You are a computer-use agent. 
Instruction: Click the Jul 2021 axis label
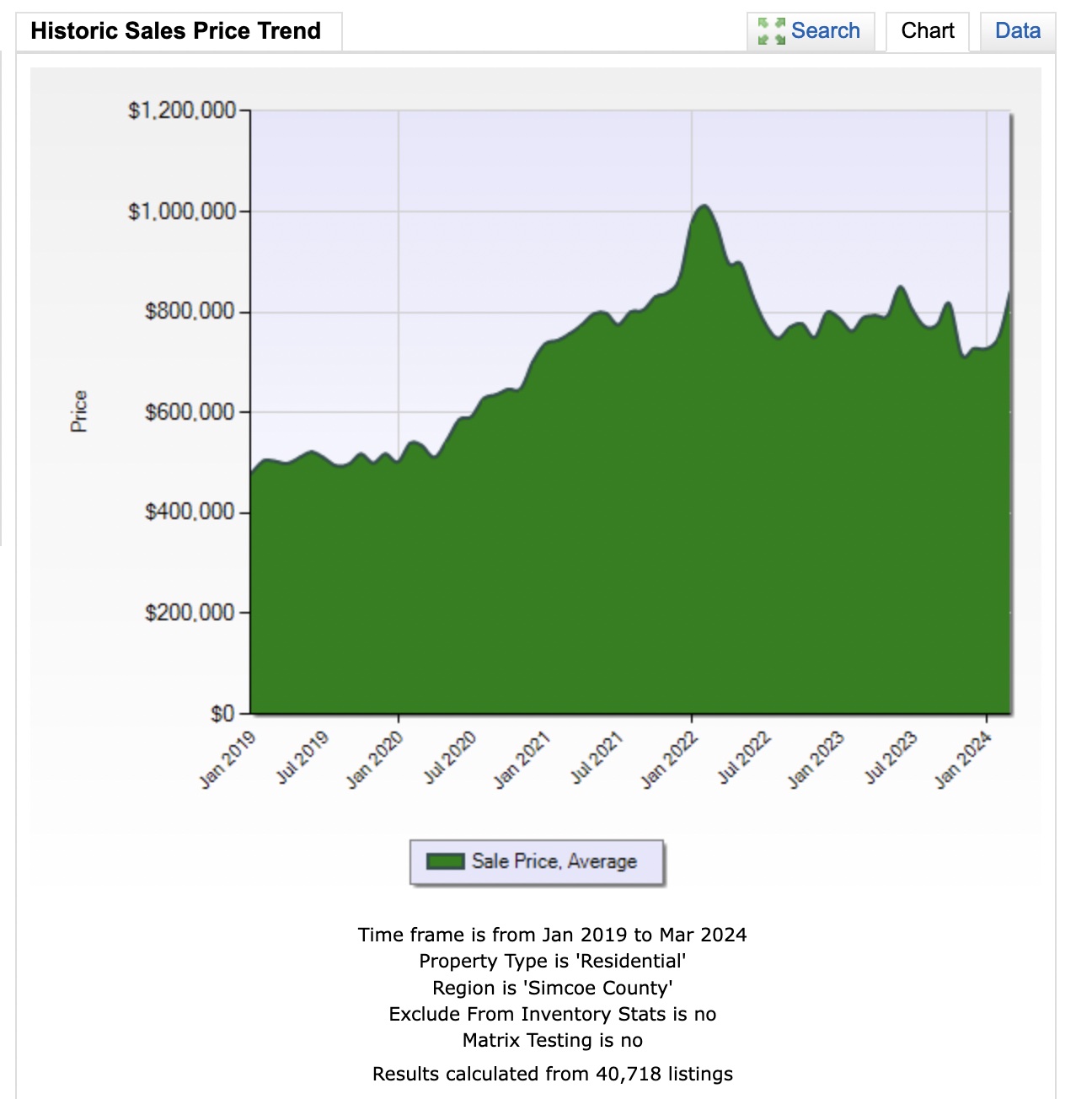(x=597, y=758)
